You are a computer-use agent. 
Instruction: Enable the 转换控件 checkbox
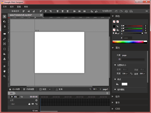pyautogui.click(x=10, y=11)
